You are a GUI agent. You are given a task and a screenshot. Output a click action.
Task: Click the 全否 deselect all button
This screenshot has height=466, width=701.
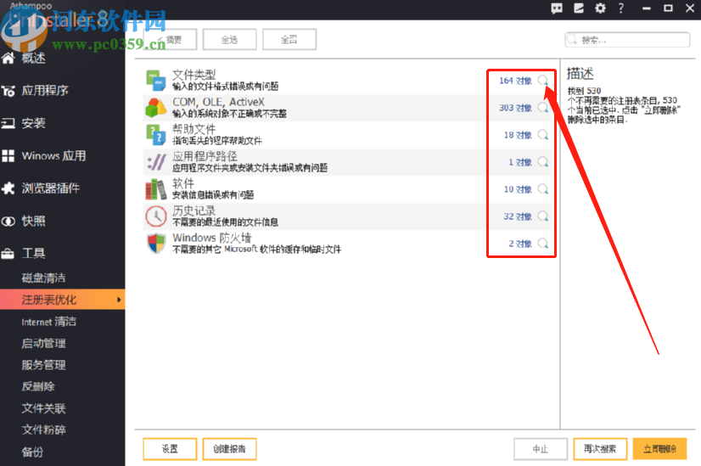coord(289,39)
